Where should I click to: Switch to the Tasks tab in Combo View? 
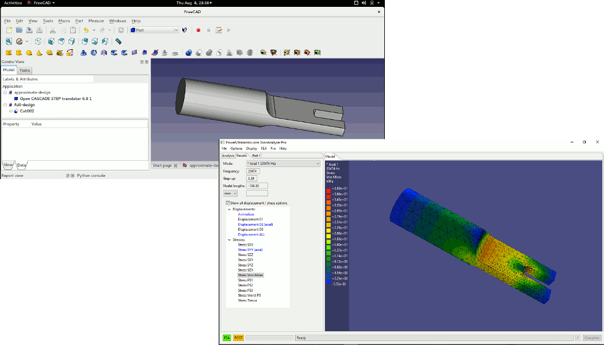coord(25,70)
